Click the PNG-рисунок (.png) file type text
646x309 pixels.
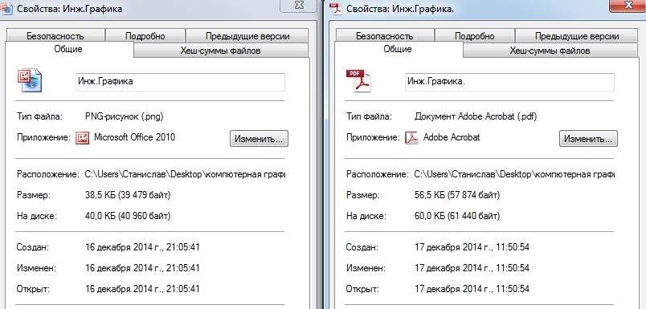click(x=125, y=116)
